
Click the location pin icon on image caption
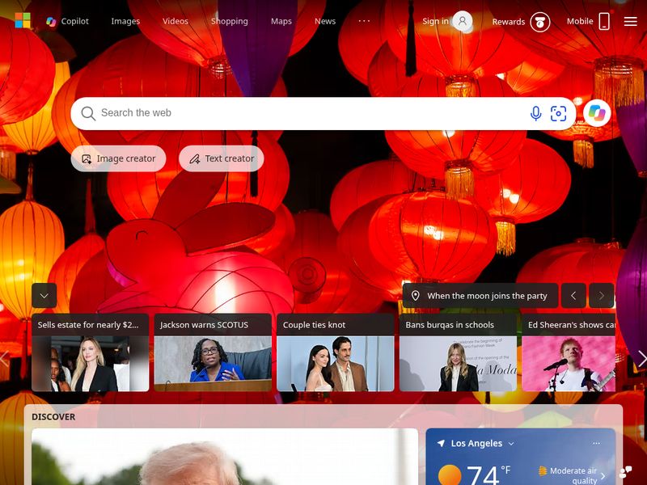pyautogui.click(x=416, y=296)
